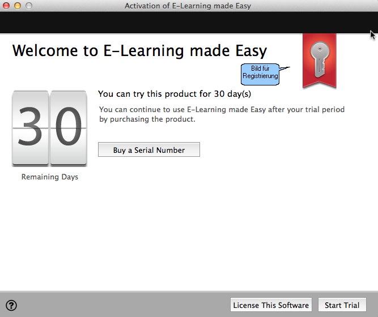Open help with the question mark icon
The height and width of the screenshot is (317, 378).
coord(11,306)
